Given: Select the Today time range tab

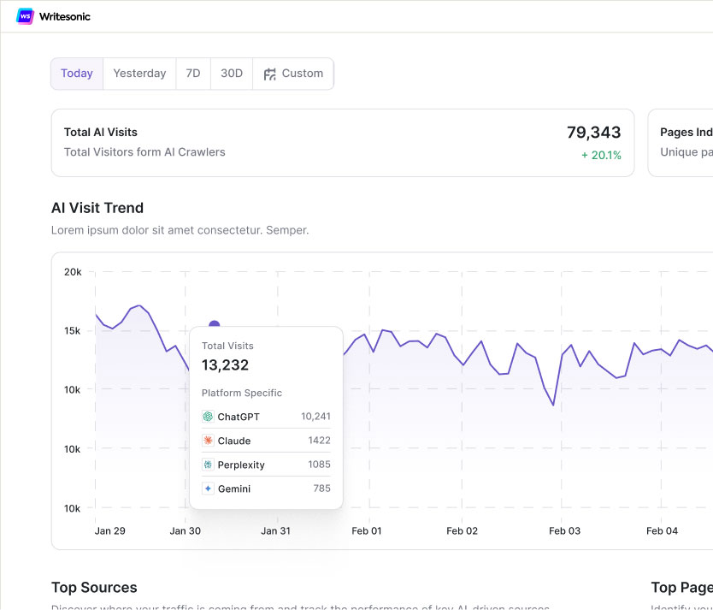Looking at the screenshot, I should point(77,74).
